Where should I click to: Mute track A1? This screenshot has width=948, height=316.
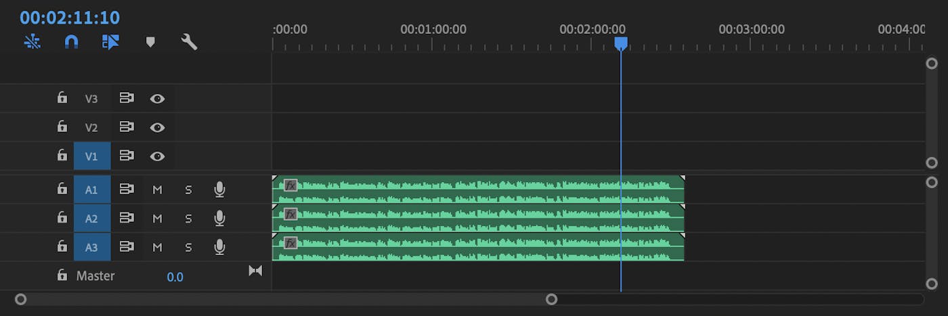tap(158, 190)
